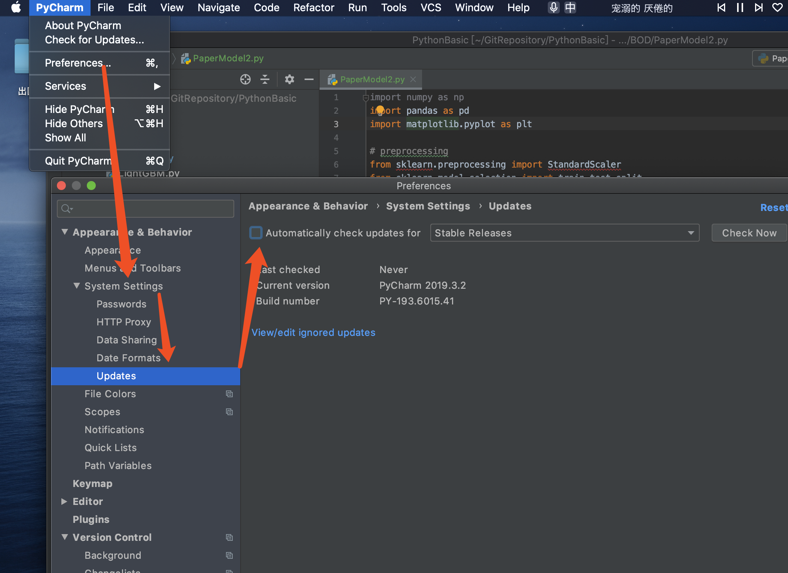The height and width of the screenshot is (573, 788).
Task: Close the PaperModel2.py editor tab
Action: [x=413, y=79]
